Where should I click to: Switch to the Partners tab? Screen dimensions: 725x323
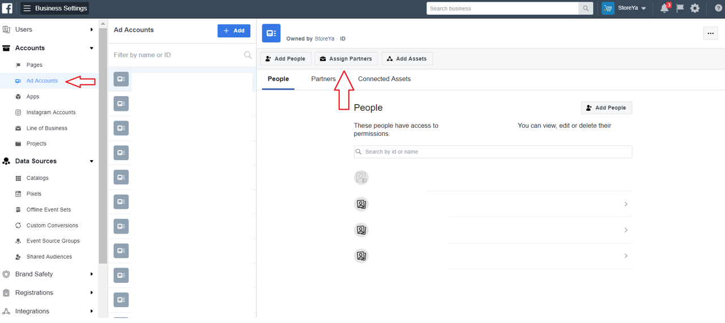323,79
